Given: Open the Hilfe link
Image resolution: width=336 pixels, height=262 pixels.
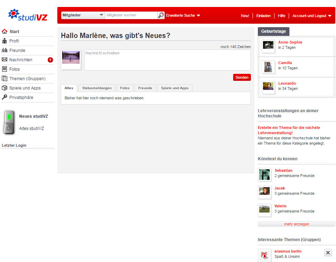Looking at the screenshot, I should click(x=281, y=16).
